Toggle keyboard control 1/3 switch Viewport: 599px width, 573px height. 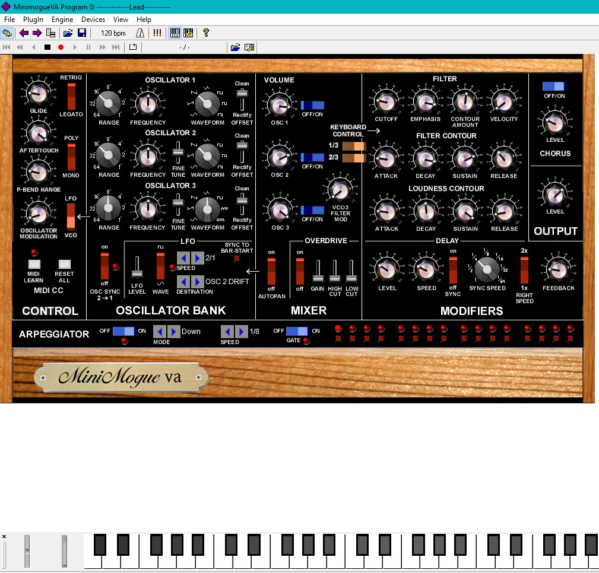point(354,146)
